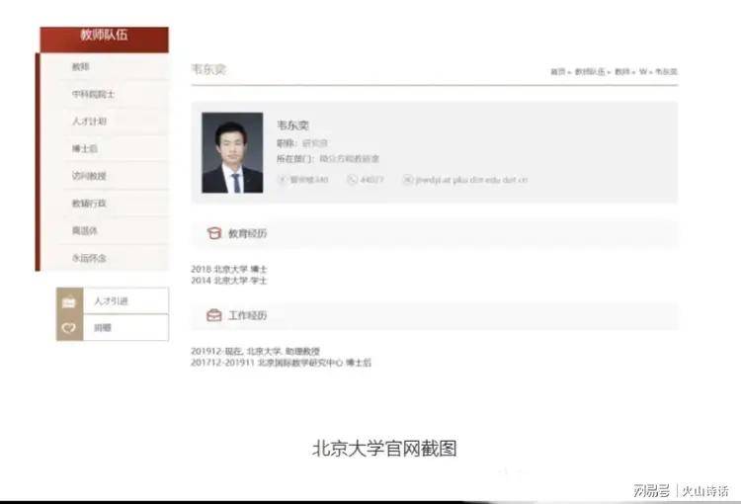Click the 2018 北京大学 博士 entry

(229, 269)
